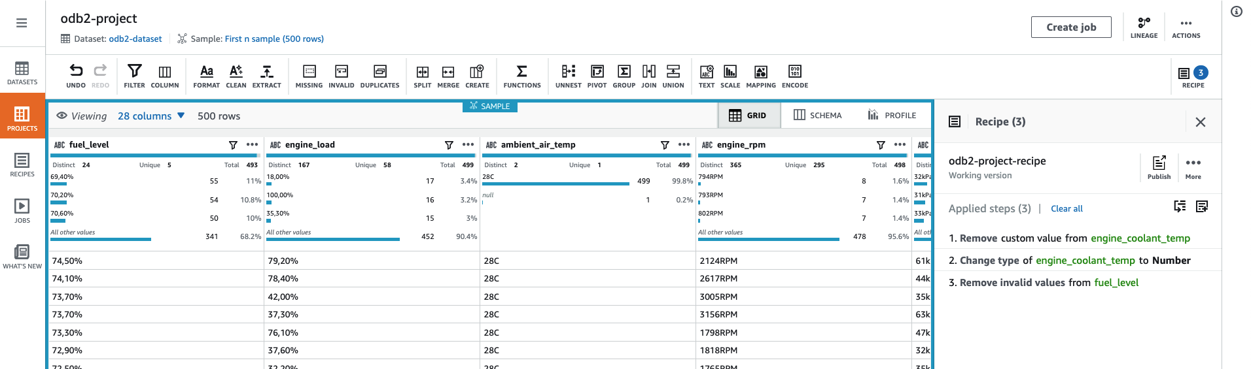
Task: Toggle filter on fuel_level column
Action: tap(233, 145)
